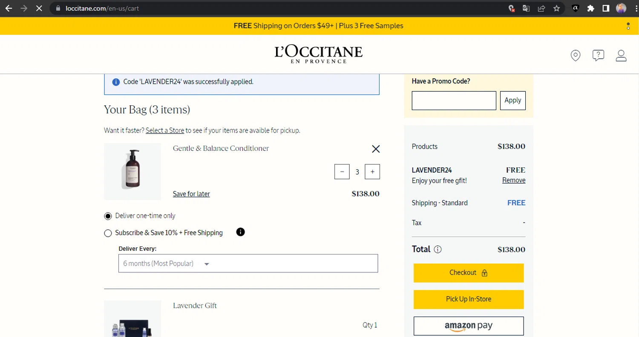Select Subscribe & Save 10% + Free Shipping
The image size is (639, 337).
108,233
